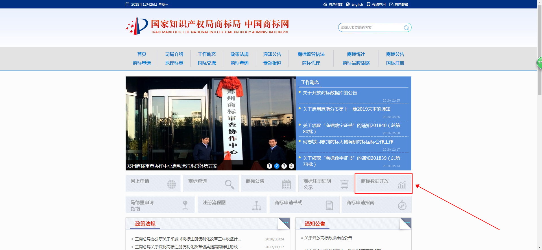Focus the search input field
The width and height of the screenshot is (542, 250).
click(371, 27)
